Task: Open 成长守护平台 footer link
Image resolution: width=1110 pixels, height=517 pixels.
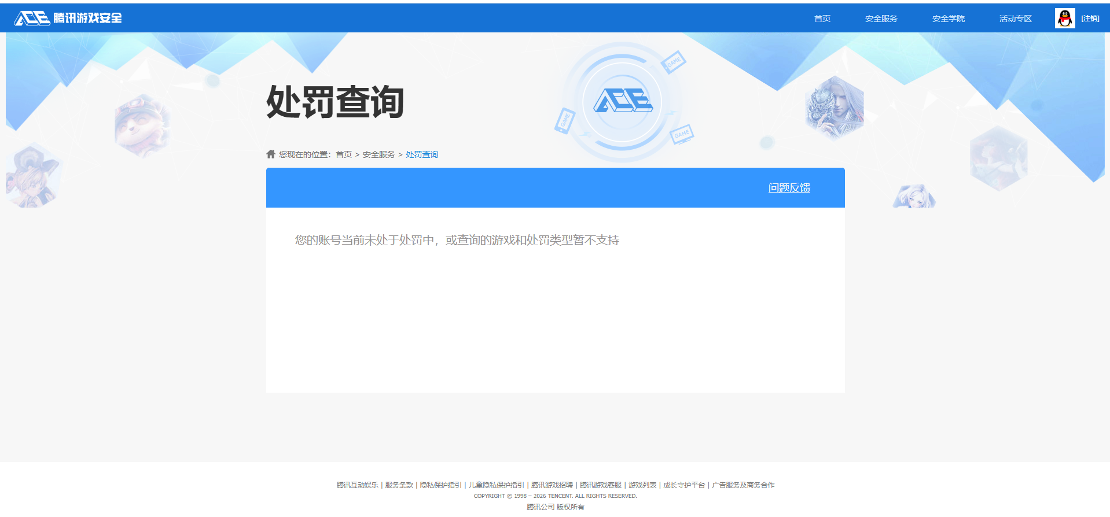Action: click(x=684, y=485)
